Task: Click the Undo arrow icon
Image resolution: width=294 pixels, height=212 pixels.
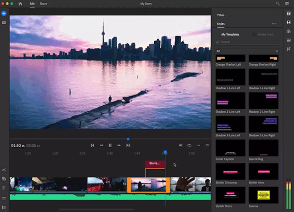Action: pos(277,4)
